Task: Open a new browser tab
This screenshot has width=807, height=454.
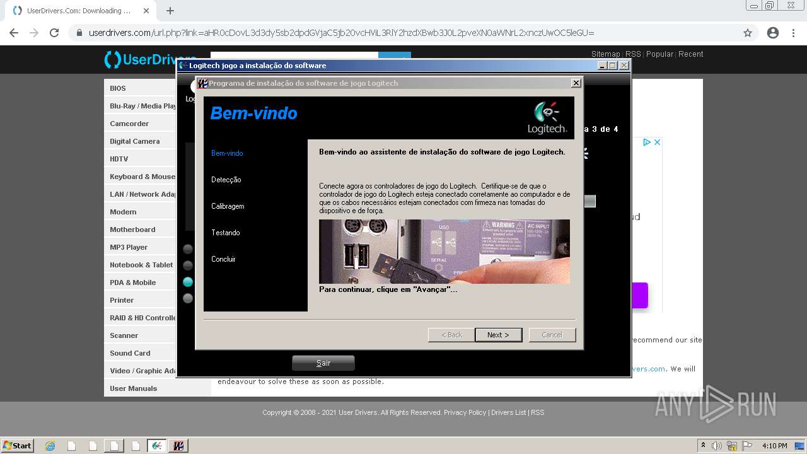Action: tap(170, 11)
